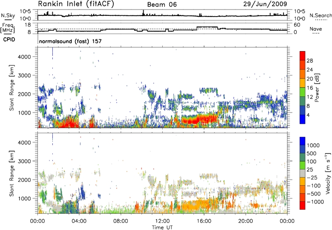
Task: Click the 'CPID' row label
Action: [9, 39]
